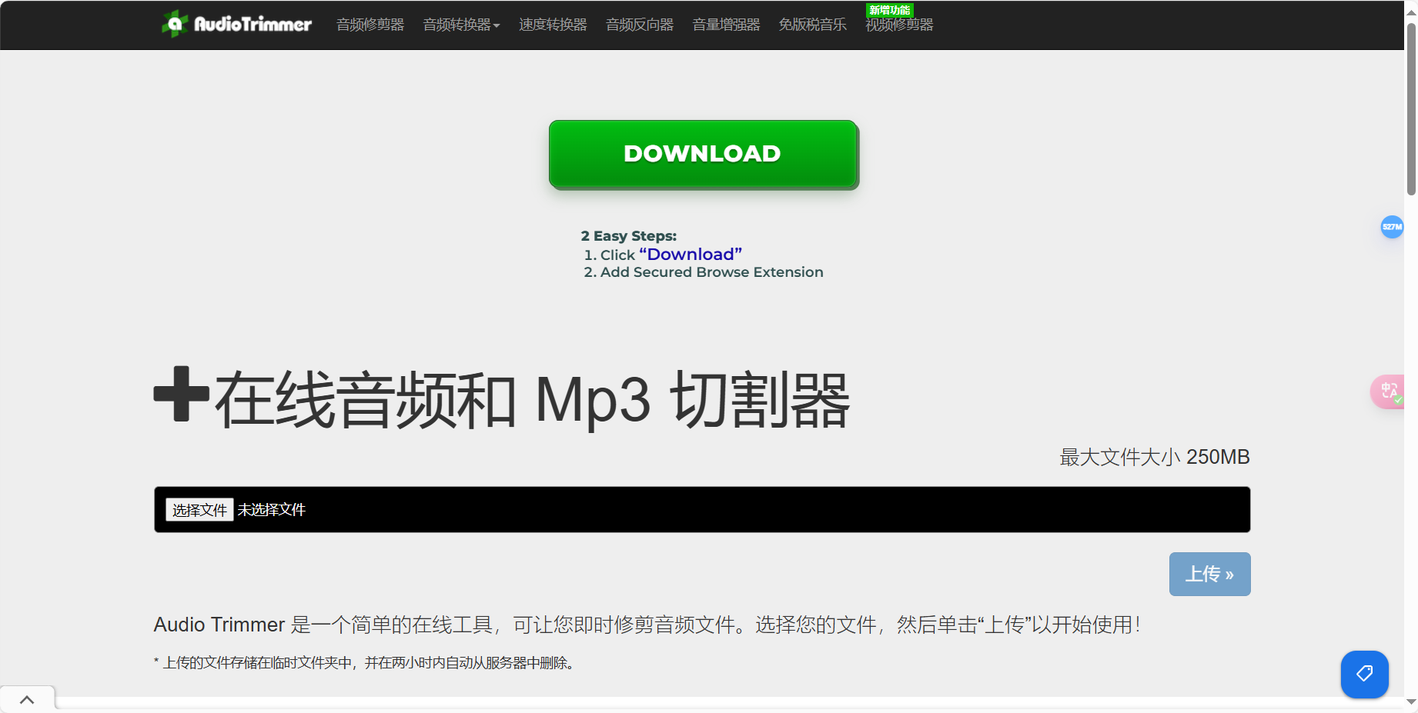Image resolution: width=1418 pixels, height=713 pixels.
Task: Select 速度转换器 from the navigation bar
Action: pos(553,25)
